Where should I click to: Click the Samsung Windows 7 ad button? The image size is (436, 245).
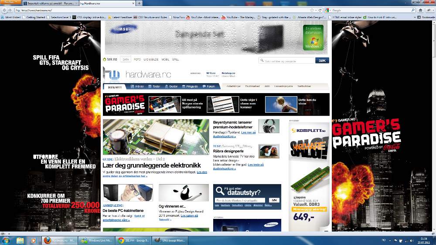[313, 37]
